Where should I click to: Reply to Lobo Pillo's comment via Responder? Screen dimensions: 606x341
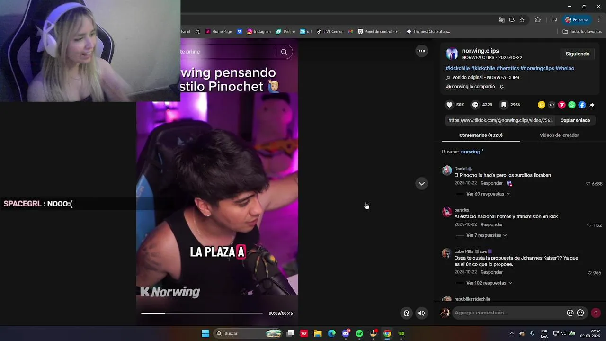[x=491, y=272]
